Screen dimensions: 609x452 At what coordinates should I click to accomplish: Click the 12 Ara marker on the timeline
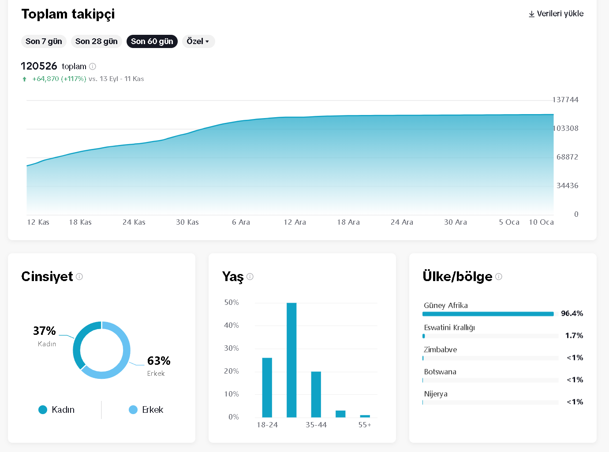tap(295, 222)
